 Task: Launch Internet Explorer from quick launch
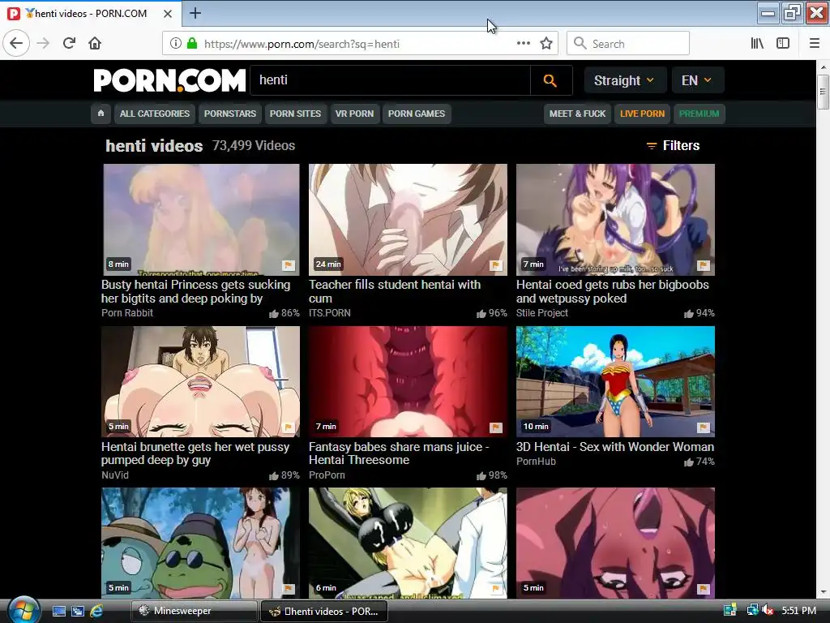[x=96, y=611]
